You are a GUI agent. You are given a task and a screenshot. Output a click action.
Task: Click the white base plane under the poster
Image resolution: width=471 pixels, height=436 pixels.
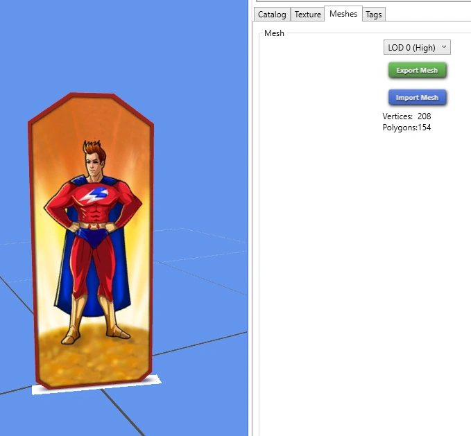point(96,387)
